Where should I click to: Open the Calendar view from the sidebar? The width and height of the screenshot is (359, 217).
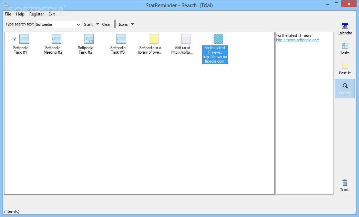(x=345, y=29)
